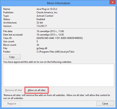This screenshot has width=117, height=109.
Task: Click the block count value 34
Action: pyautogui.click(x=38, y=45)
